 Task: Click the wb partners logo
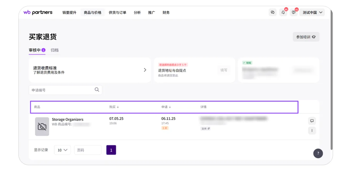click(38, 12)
